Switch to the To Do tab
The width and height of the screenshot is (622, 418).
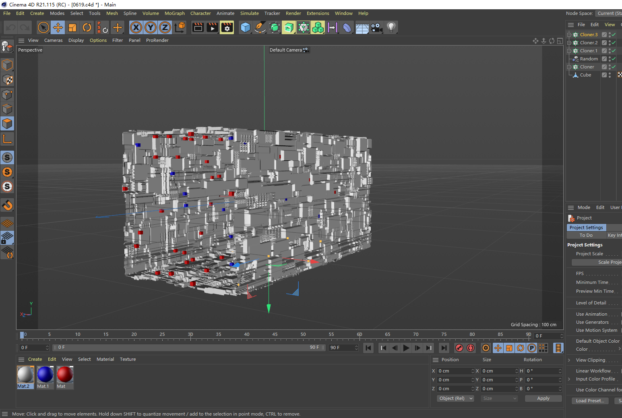pyautogui.click(x=586, y=235)
